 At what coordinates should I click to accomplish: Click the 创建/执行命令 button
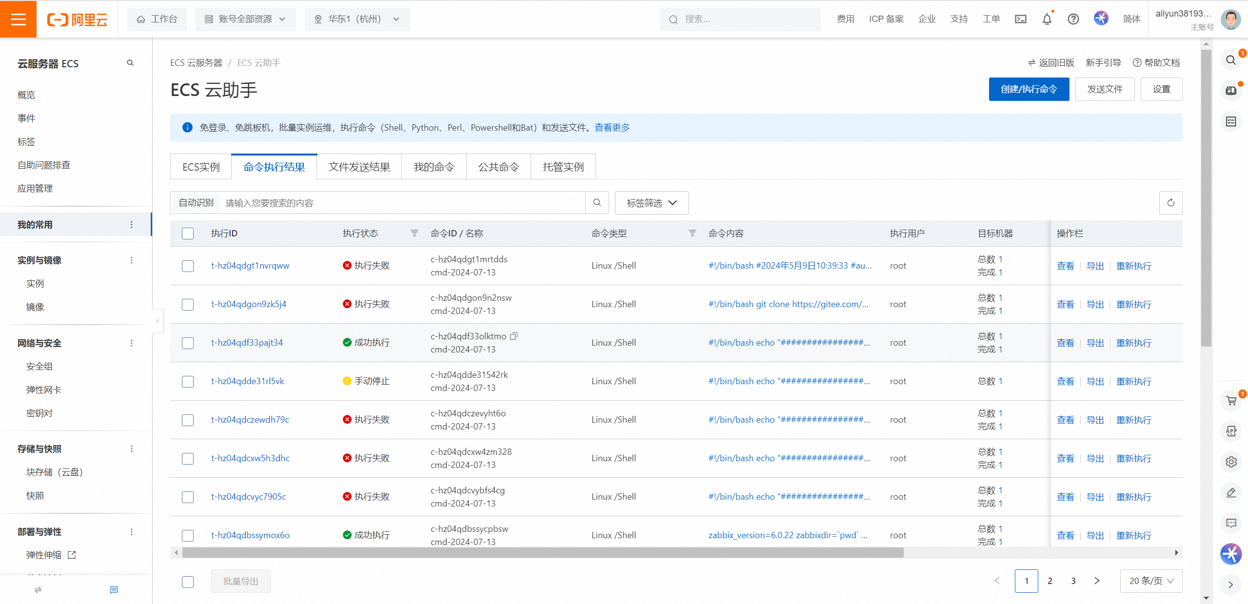[x=1029, y=89]
